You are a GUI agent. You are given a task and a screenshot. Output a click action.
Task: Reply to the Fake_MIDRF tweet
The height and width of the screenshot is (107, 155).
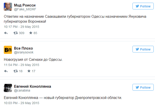(6, 33)
